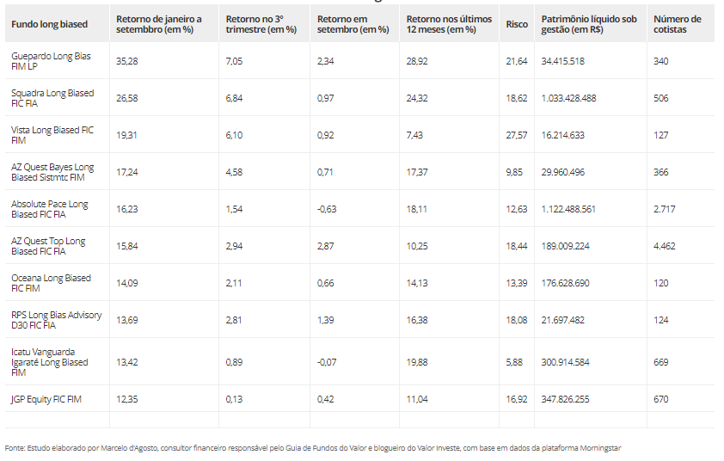The width and height of the screenshot is (724, 461).
Task: Click the Squadra Long Biased FIC FIA fund name
Action: point(52,98)
